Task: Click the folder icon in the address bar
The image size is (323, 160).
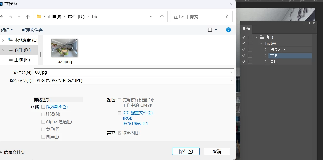Action: pos(39,17)
